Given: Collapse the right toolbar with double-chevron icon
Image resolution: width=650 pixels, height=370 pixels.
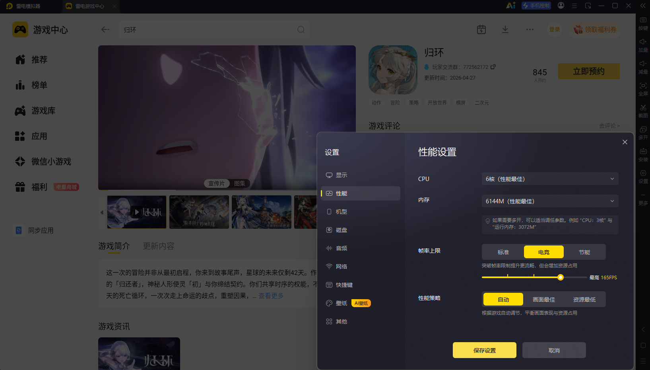Looking at the screenshot, I should point(643,6).
